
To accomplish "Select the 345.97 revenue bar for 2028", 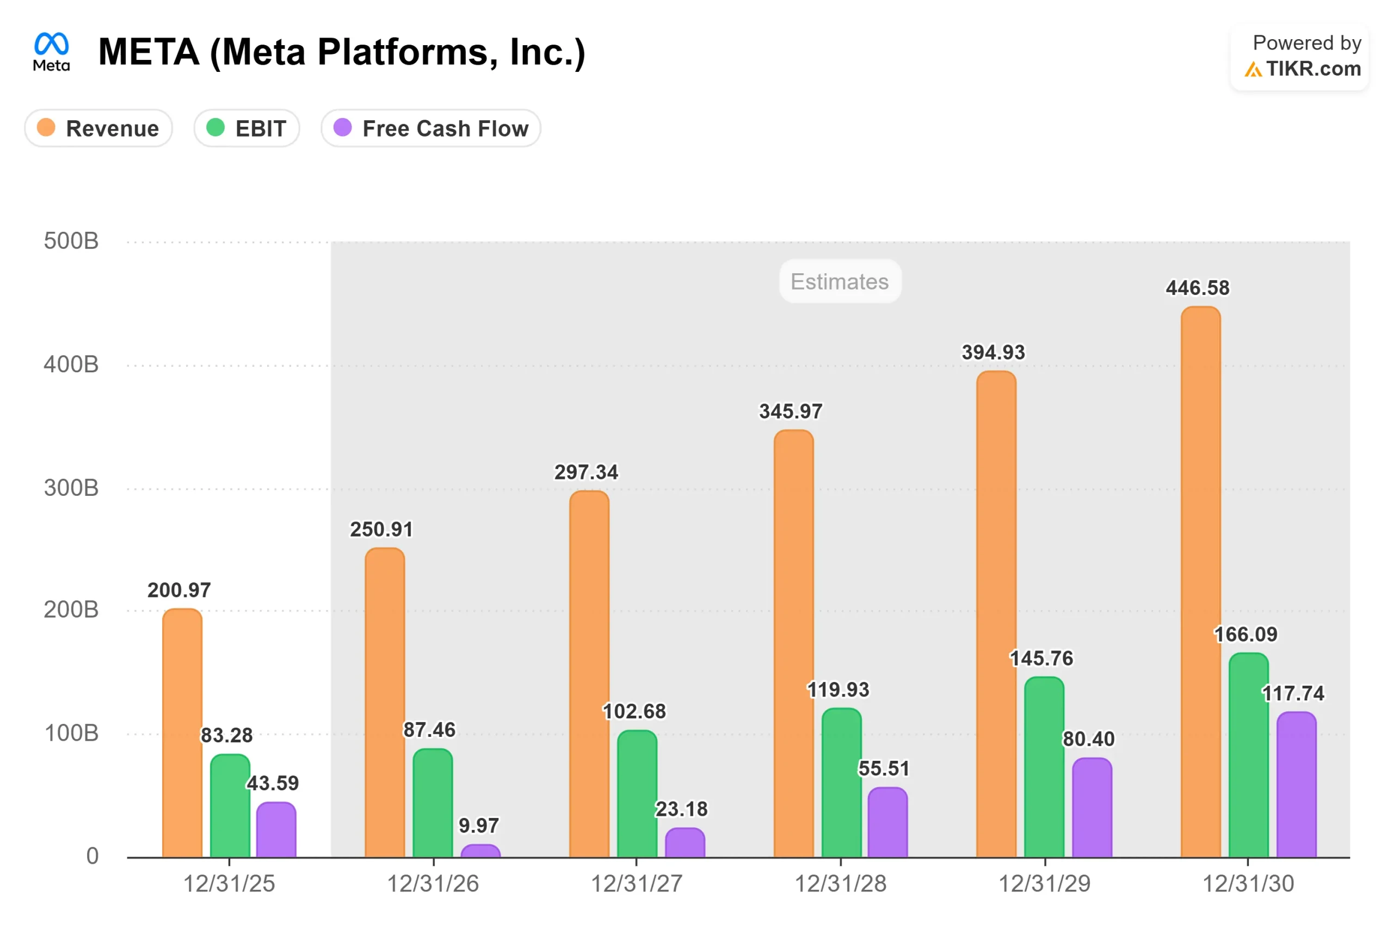I will 794,643.
